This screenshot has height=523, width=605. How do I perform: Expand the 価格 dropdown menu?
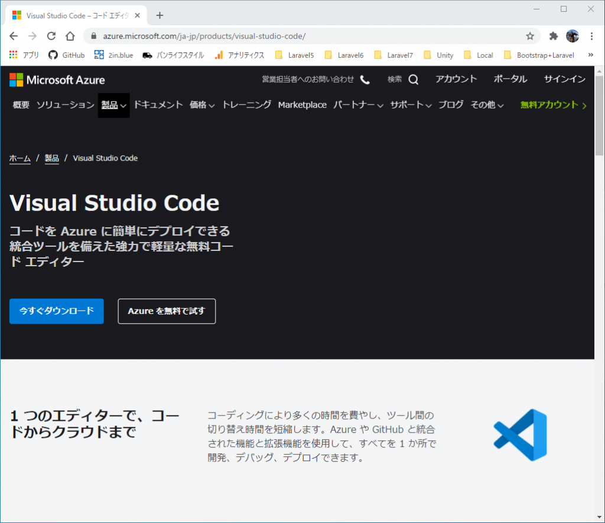tap(202, 105)
